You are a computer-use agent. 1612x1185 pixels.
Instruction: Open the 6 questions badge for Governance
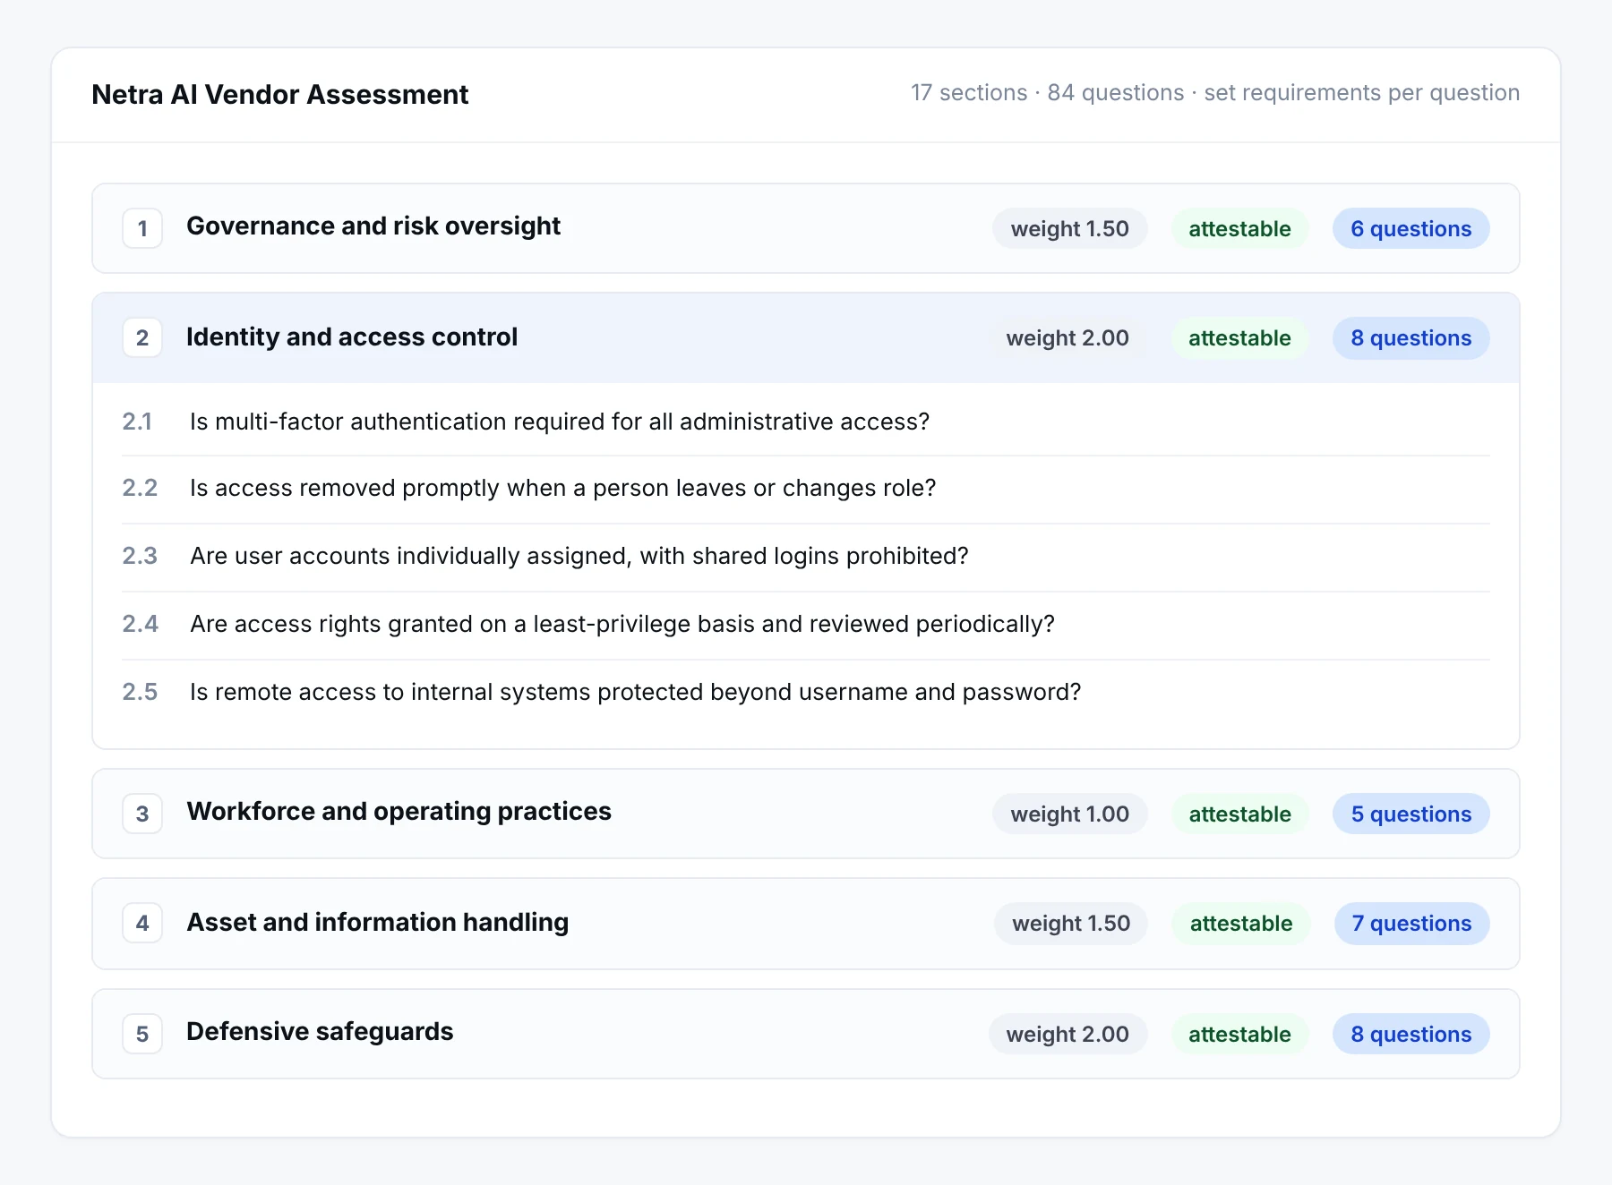tap(1410, 228)
